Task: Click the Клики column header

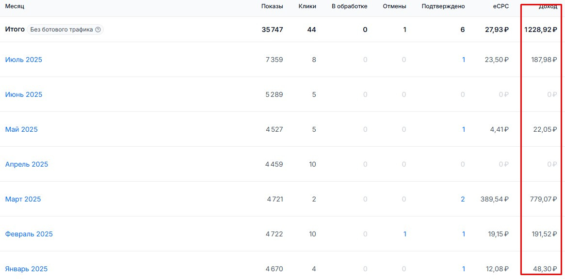Action: (307, 6)
